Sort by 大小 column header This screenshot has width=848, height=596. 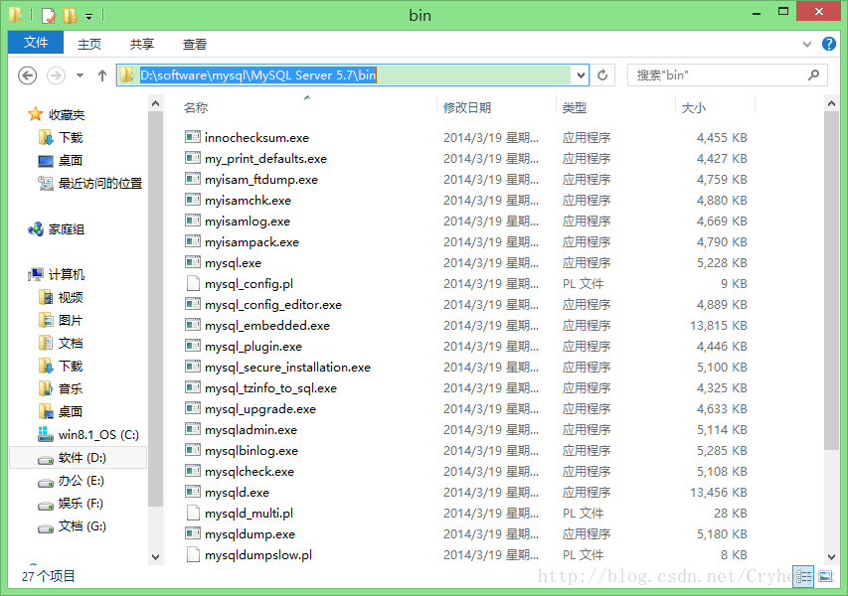pyautogui.click(x=694, y=107)
